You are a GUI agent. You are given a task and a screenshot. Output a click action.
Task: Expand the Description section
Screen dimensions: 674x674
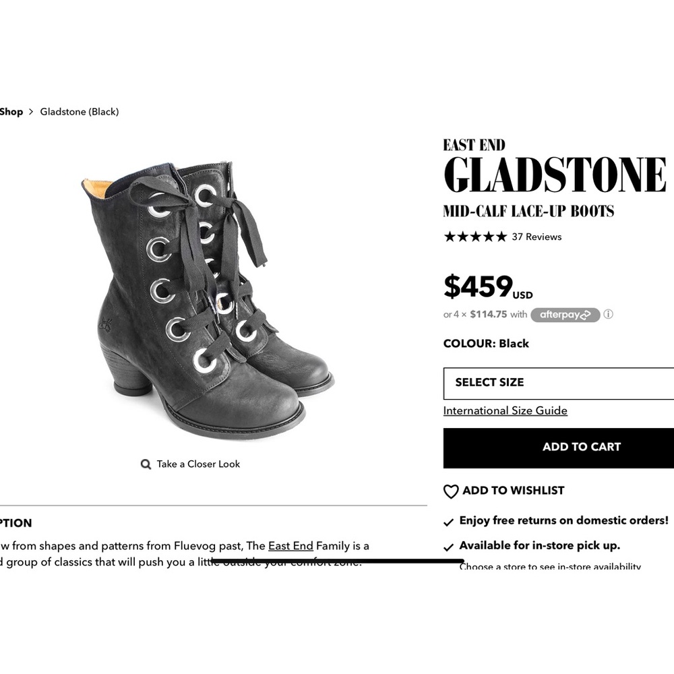pos(16,523)
